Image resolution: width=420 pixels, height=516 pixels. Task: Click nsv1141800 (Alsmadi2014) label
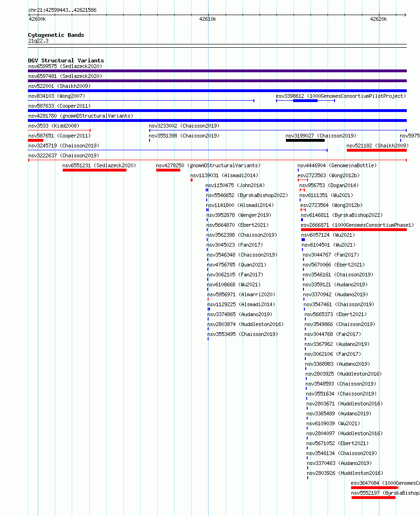(x=240, y=205)
